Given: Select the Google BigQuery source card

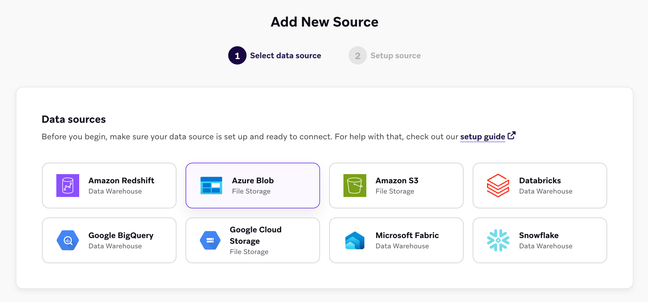Looking at the screenshot, I should click(x=109, y=240).
